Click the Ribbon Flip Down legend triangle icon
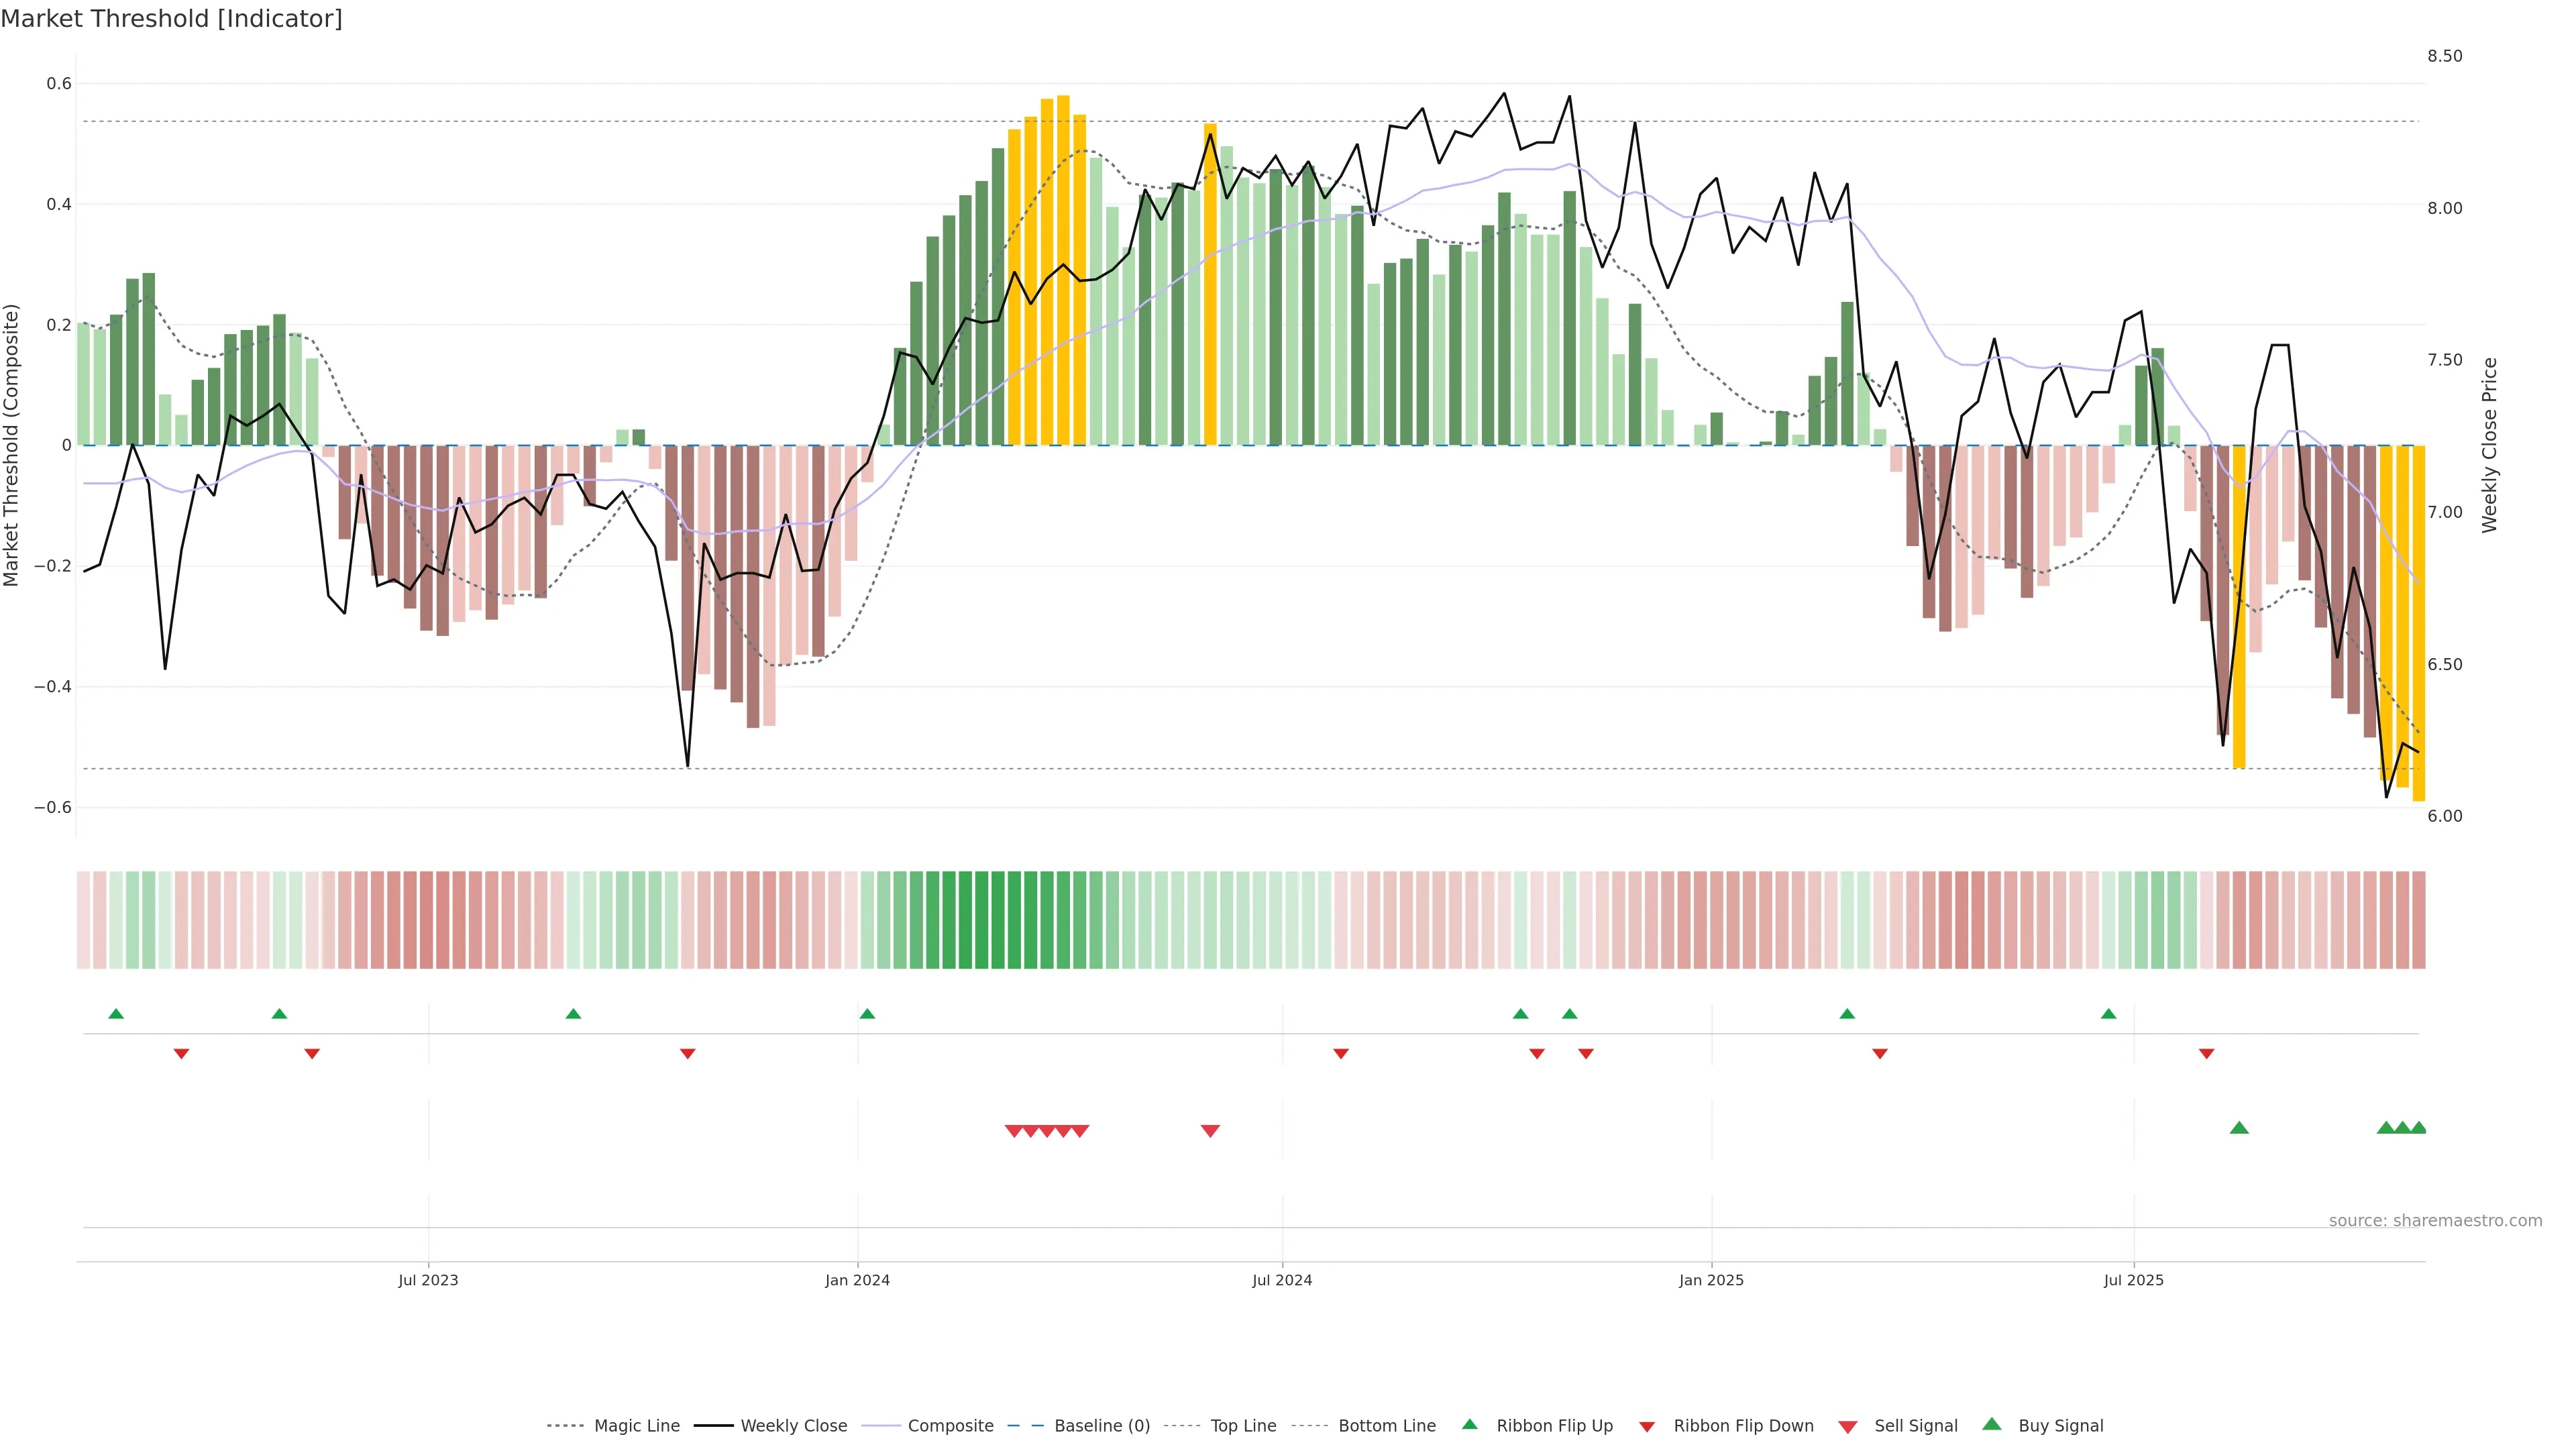The height and width of the screenshot is (1449, 2576). pos(1647,1427)
